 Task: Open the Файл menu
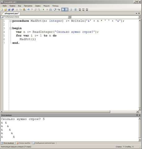click(5, 6)
